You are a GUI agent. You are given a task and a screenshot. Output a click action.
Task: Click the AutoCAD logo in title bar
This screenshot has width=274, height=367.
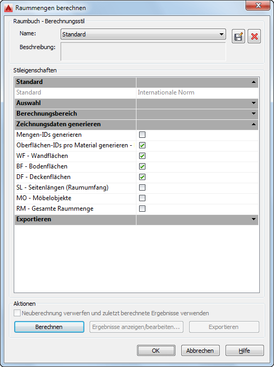pos(8,8)
